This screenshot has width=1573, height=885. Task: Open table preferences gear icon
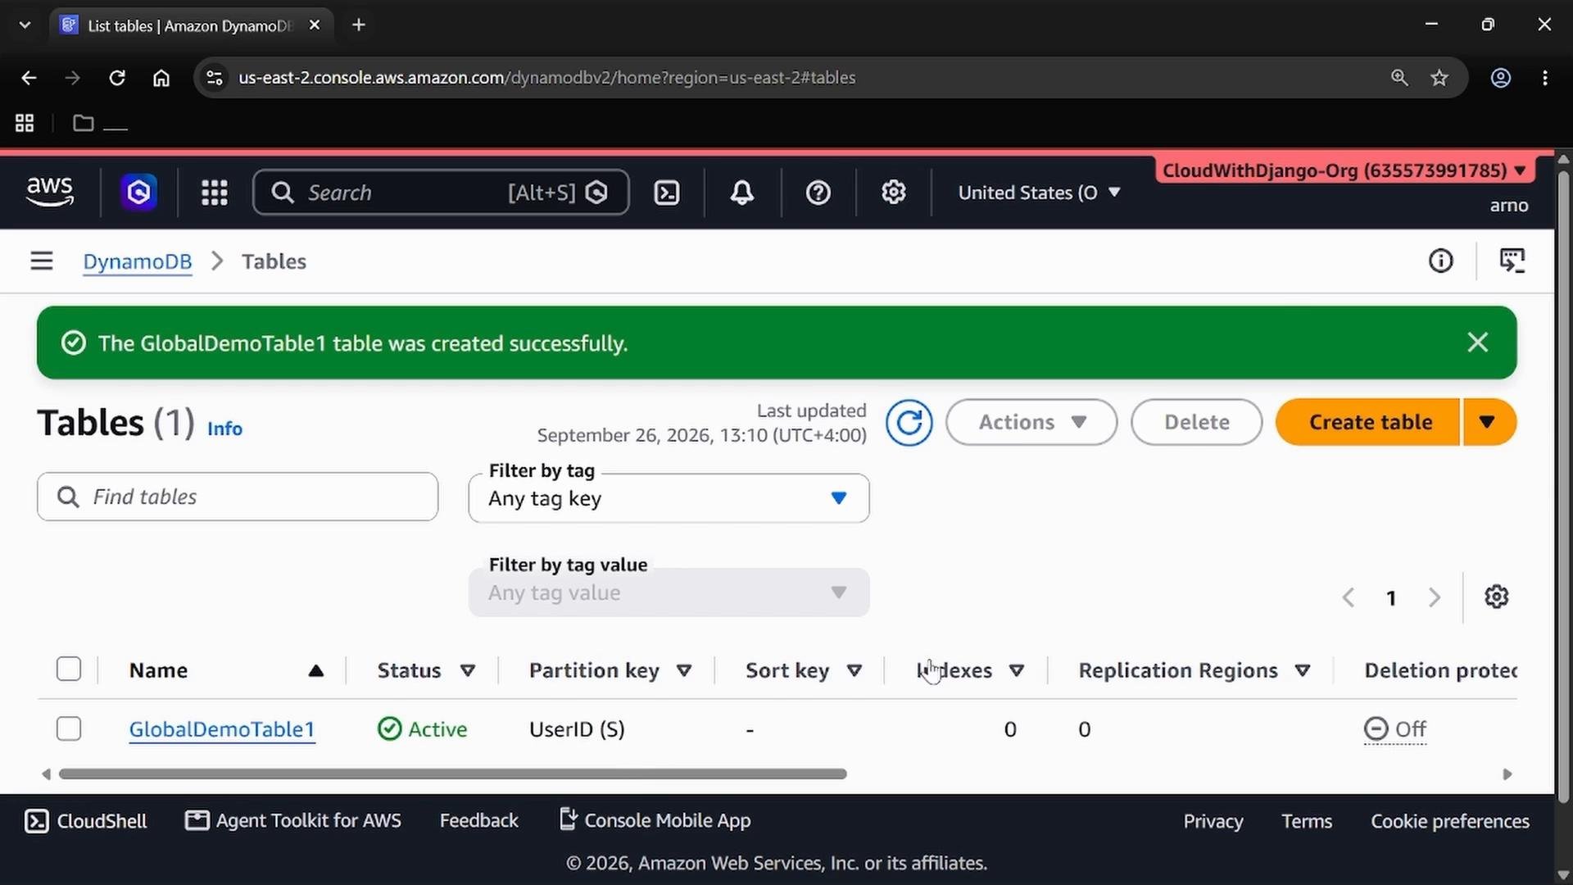[1496, 597]
